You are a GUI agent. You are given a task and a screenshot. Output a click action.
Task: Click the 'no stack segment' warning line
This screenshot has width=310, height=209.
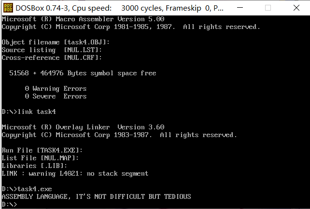tap(75, 173)
